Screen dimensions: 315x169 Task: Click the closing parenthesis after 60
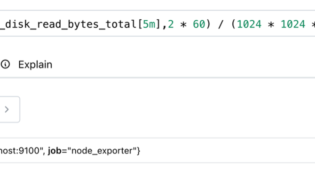point(208,24)
